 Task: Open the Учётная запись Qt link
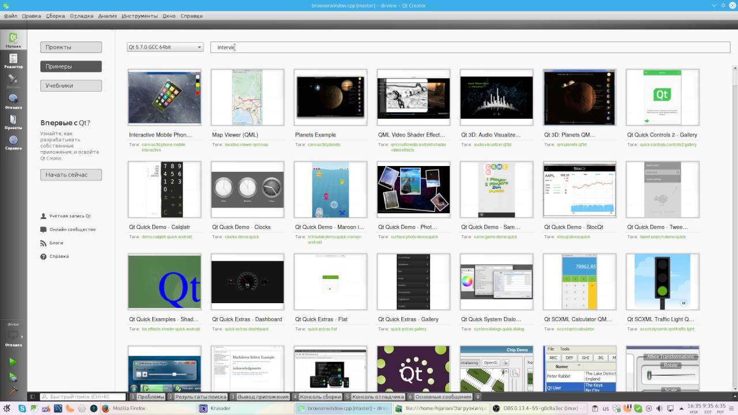(70, 216)
